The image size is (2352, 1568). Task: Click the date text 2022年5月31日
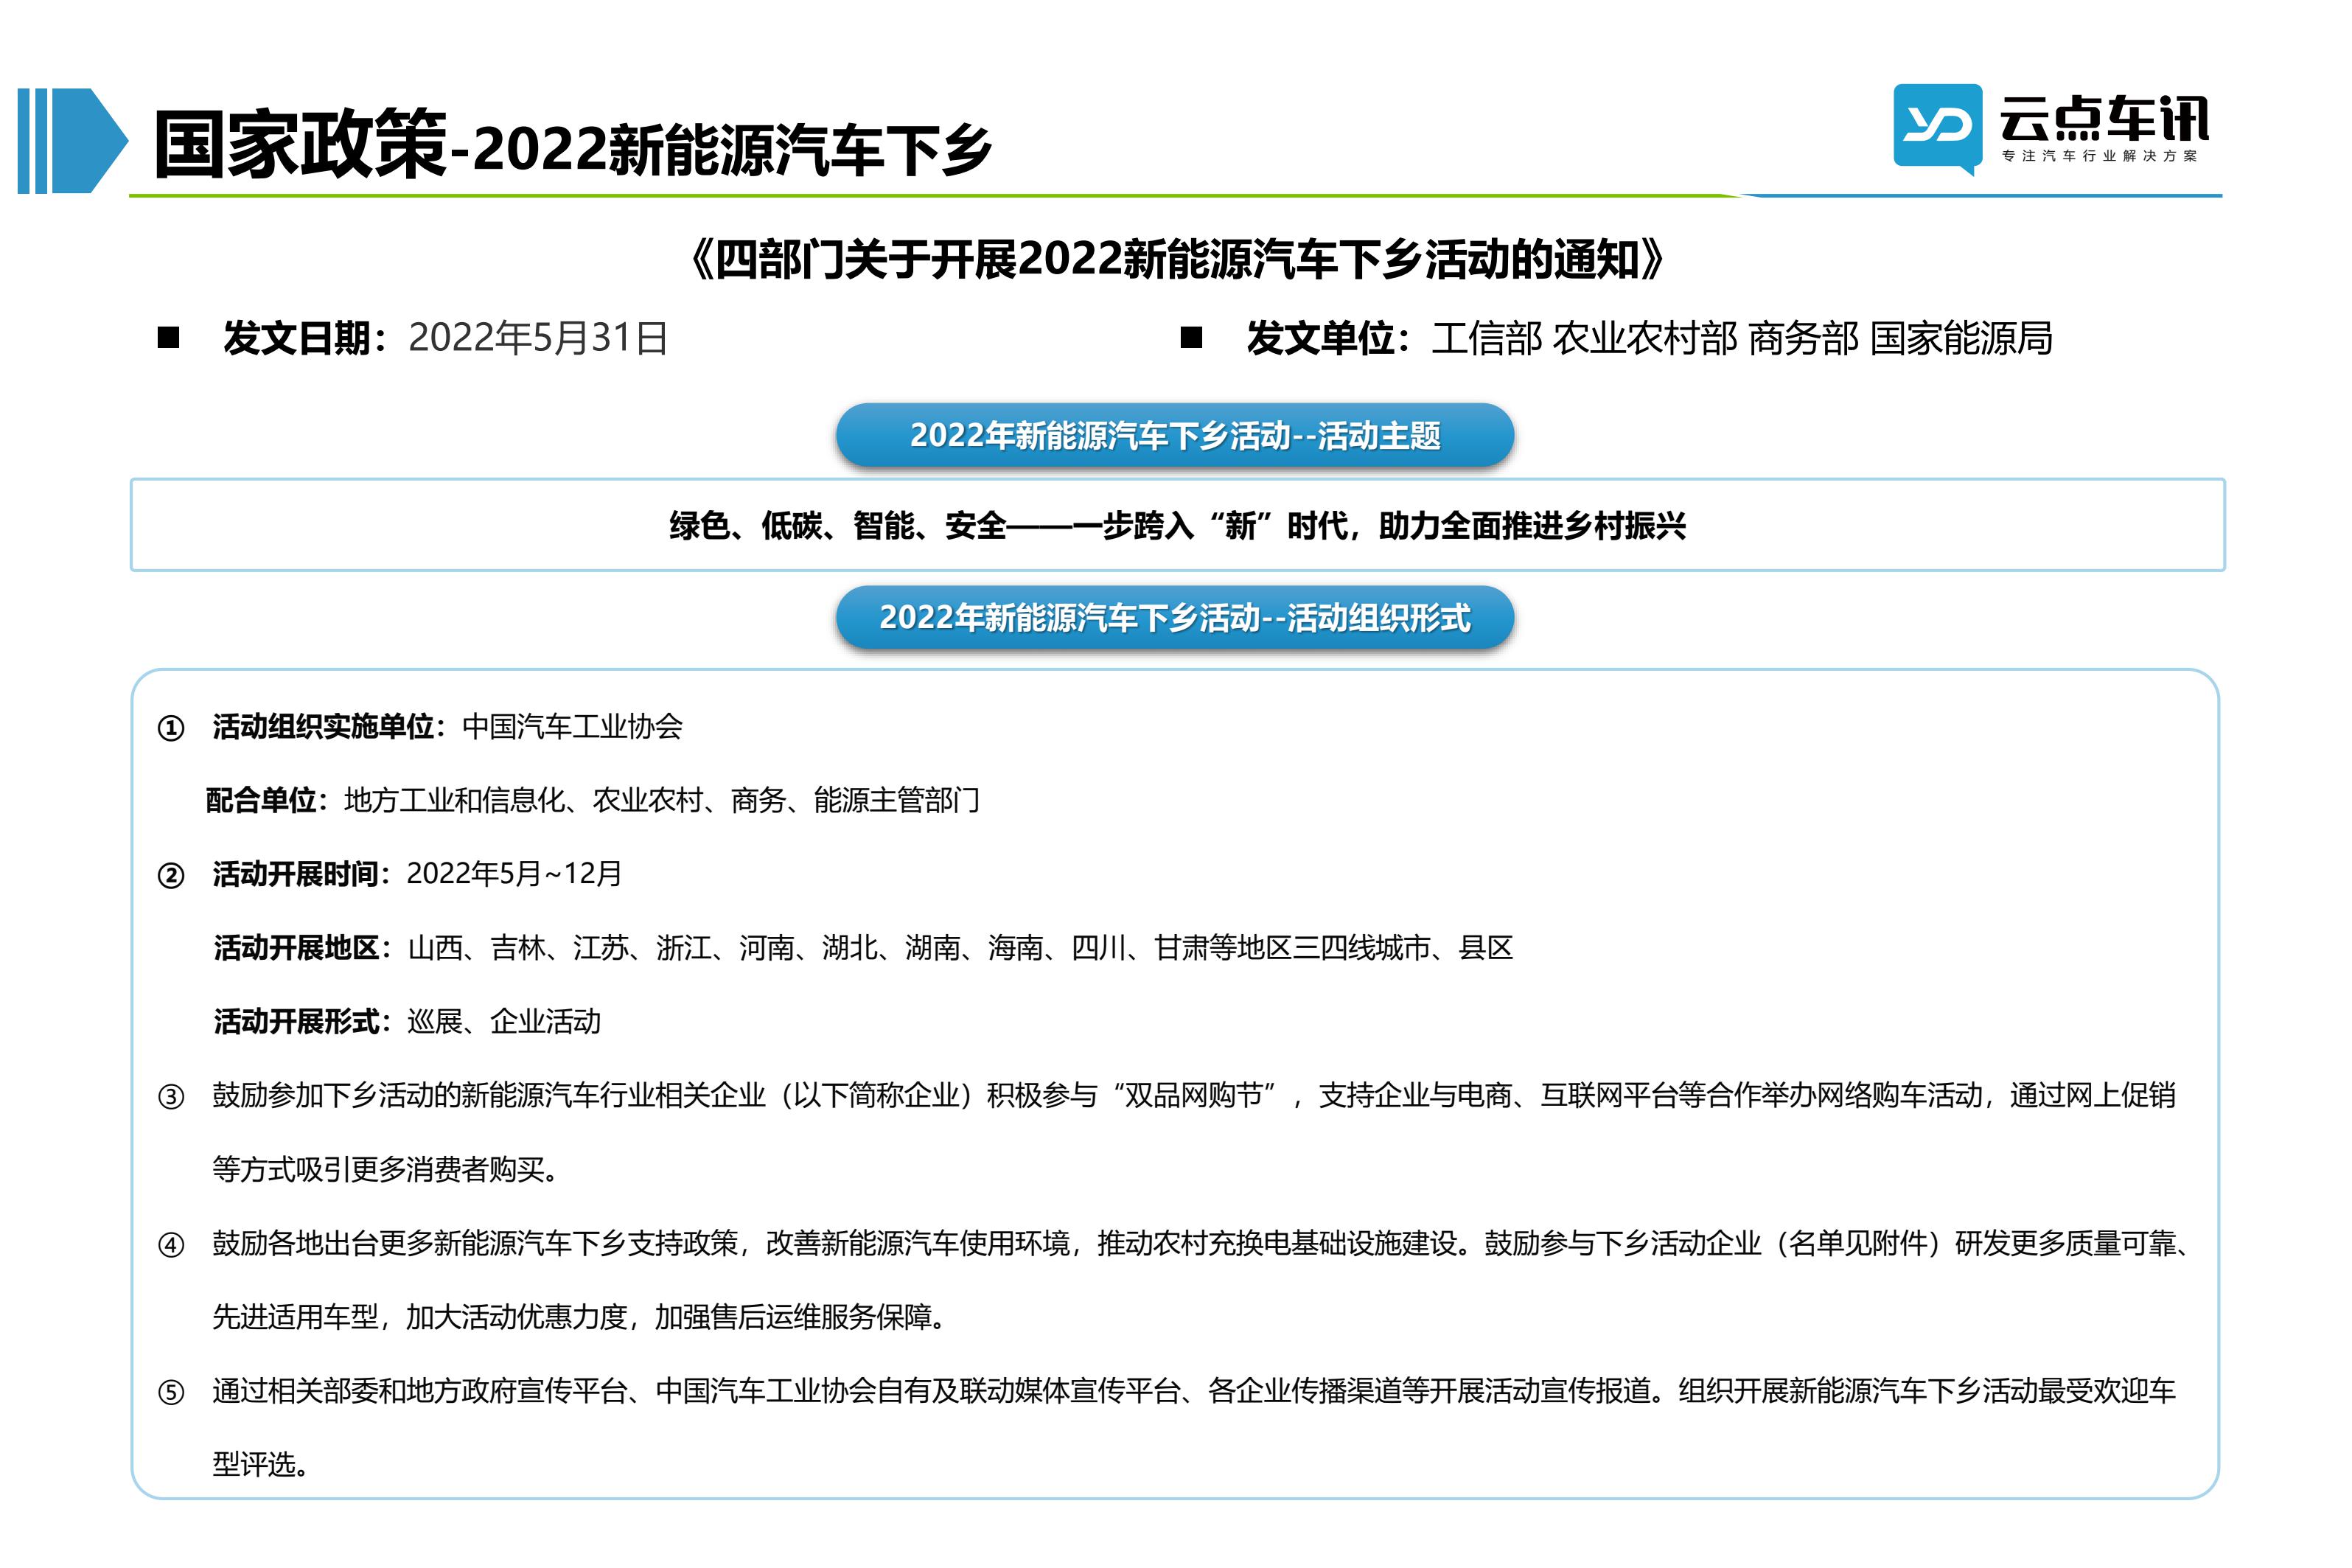point(538,338)
